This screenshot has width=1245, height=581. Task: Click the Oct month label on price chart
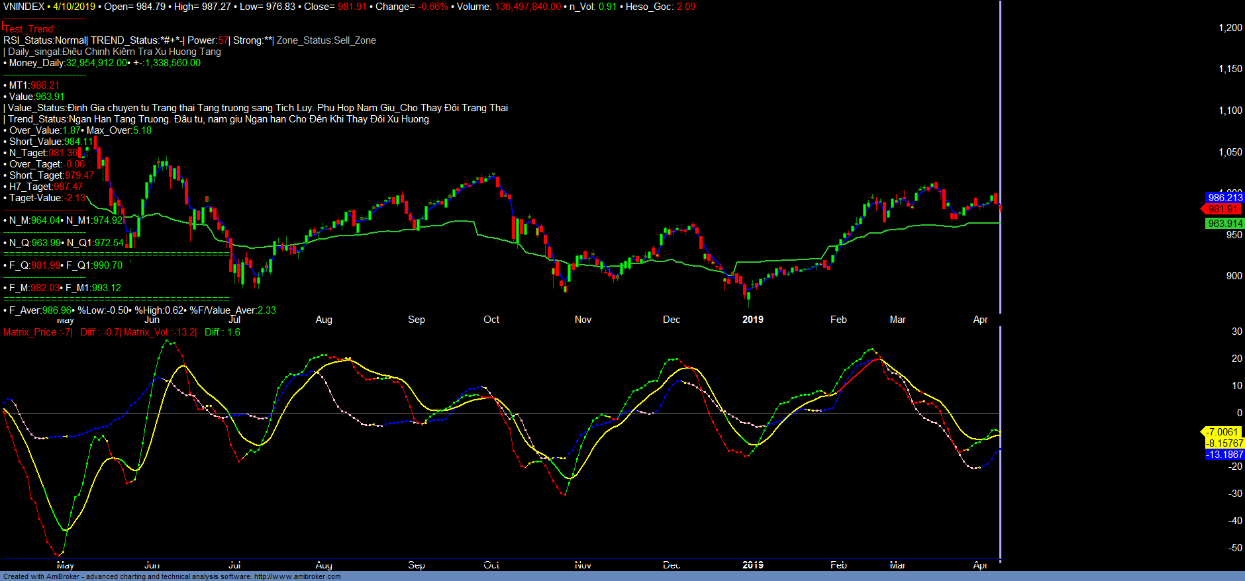[491, 320]
